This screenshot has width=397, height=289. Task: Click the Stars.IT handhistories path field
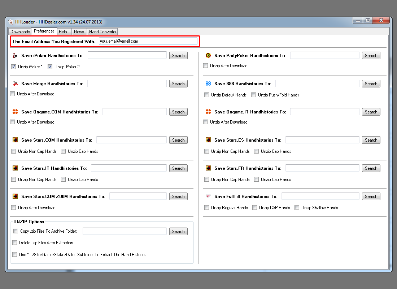coord(128,168)
